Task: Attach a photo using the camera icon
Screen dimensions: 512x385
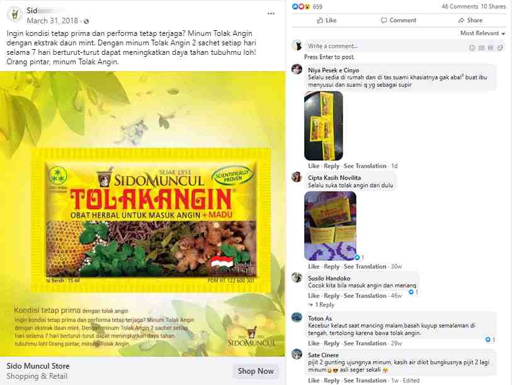Action: (481, 48)
